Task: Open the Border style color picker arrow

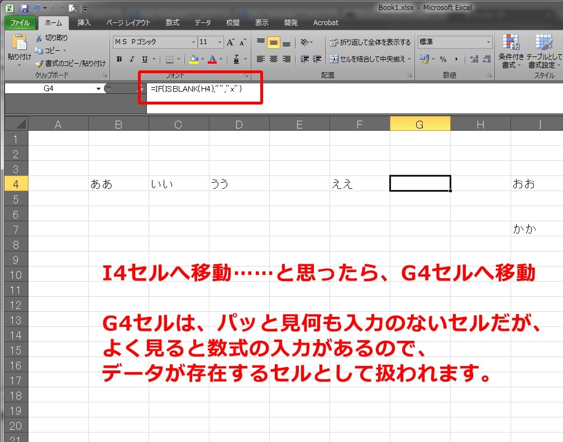Action: tap(179, 59)
